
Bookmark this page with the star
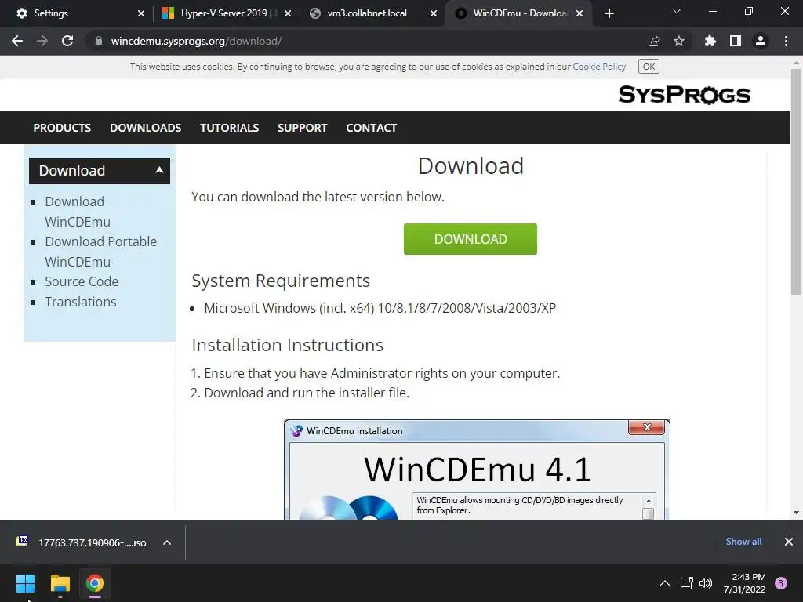(678, 41)
